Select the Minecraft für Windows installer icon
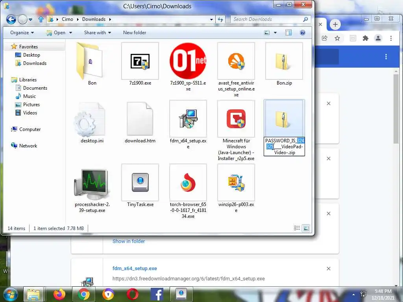The image size is (403, 302). click(x=236, y=119)
